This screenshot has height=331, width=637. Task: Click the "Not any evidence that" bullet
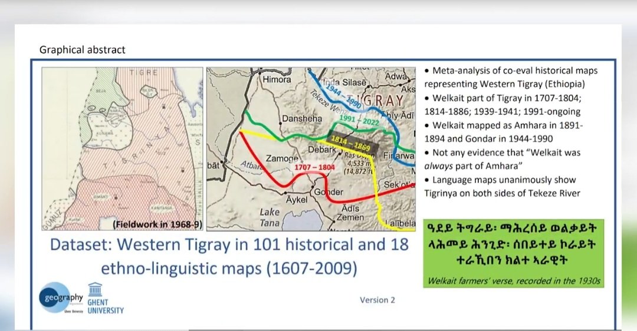pos(503,159)
